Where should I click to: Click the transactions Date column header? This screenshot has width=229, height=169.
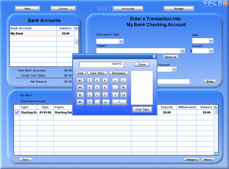[x=45, y=107]
